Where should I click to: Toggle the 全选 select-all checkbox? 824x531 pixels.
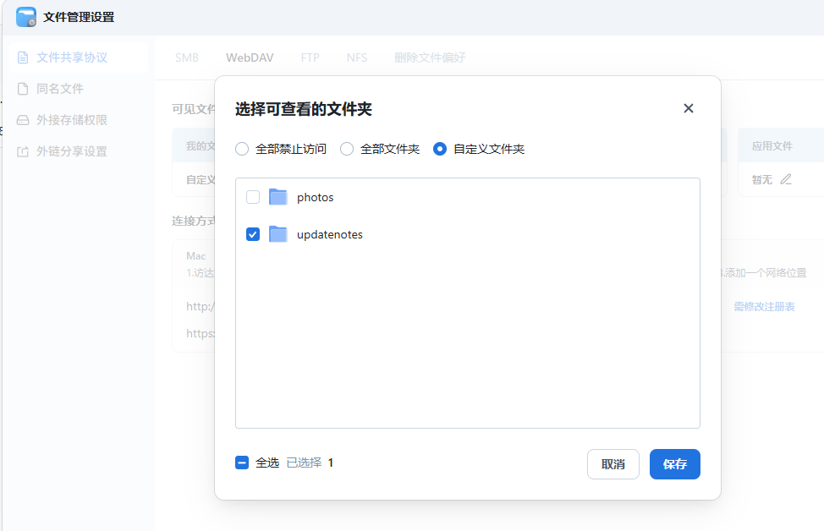tap(242, 463)
